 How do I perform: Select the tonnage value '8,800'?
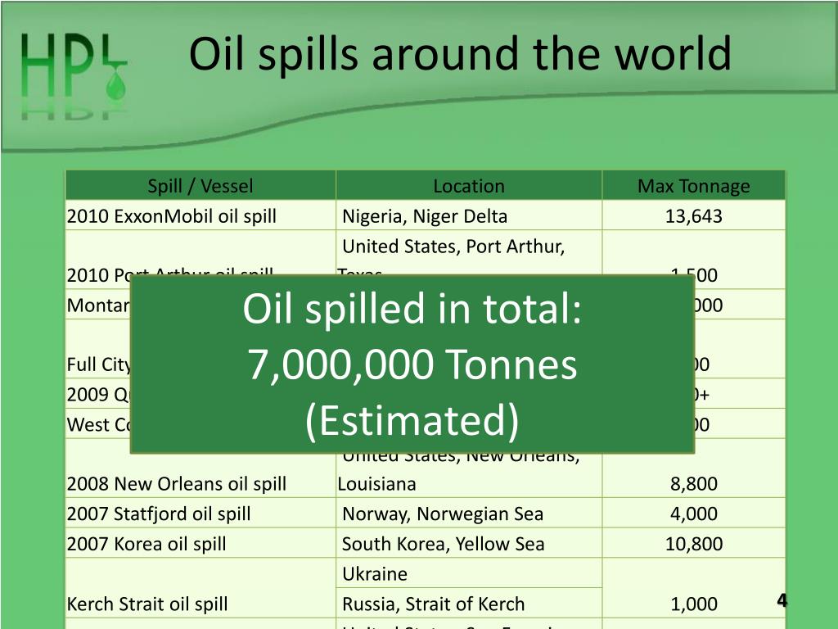tap(694, 483)
